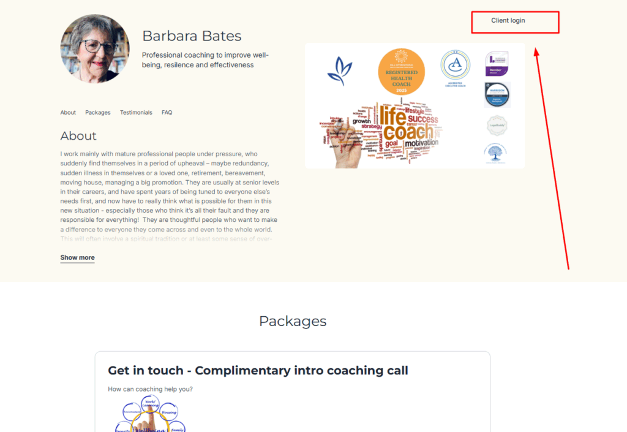The width and height of the screenshot is (627, 432).
Task: Click the purple Member badge icon
Action: click(x=497, y=64)
